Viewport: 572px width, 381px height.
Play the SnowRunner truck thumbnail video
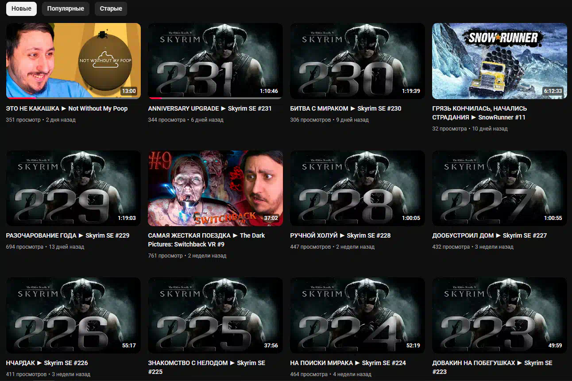499,61
